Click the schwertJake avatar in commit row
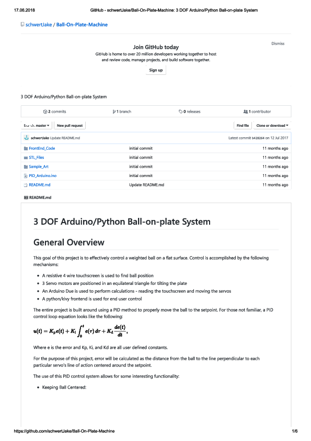311x441 pixels. 26,138
